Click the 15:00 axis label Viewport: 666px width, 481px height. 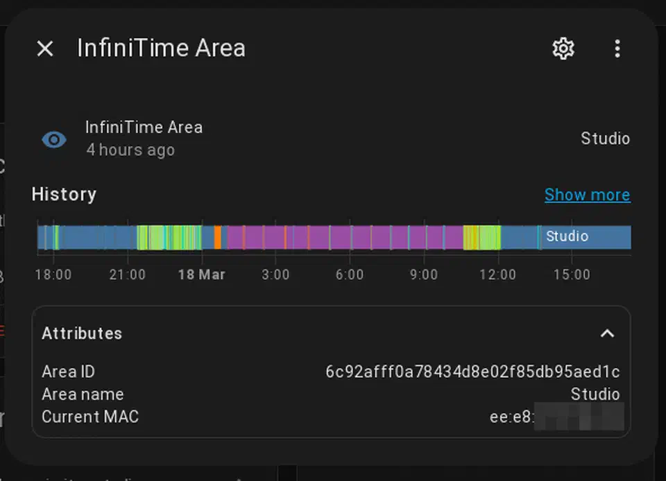point(572,274)
